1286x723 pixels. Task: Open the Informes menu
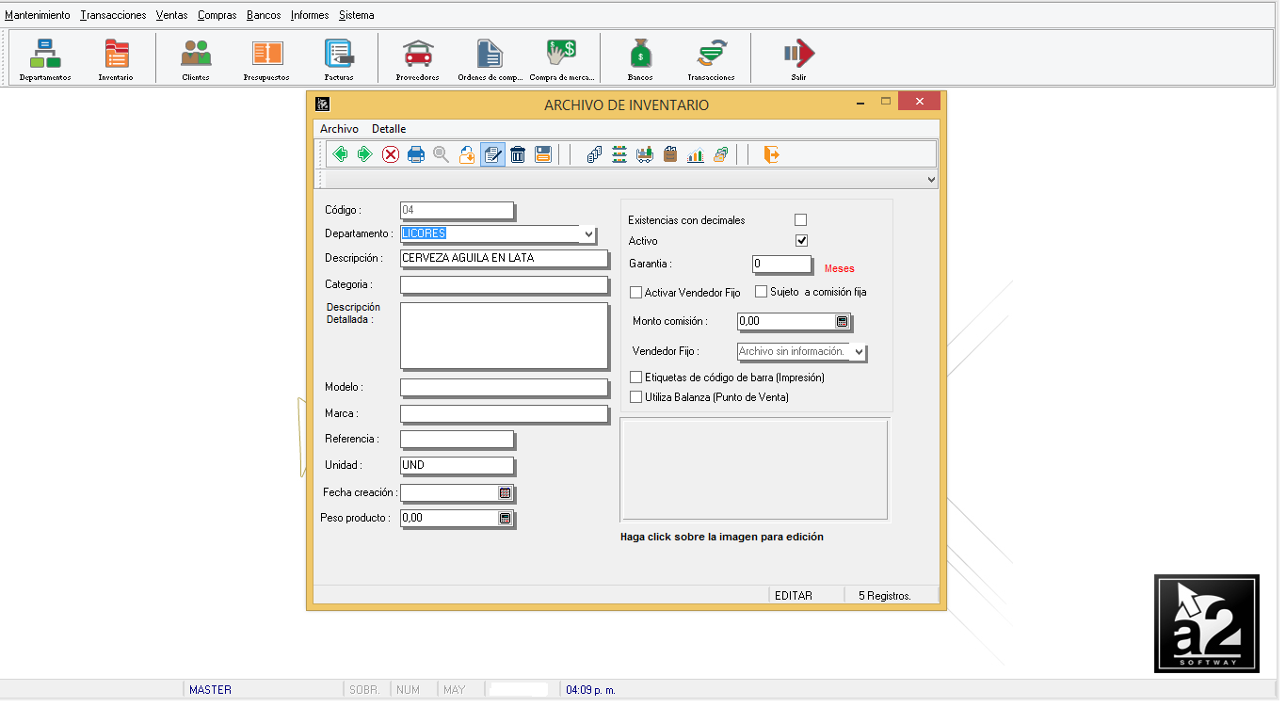tap(310, 15)
